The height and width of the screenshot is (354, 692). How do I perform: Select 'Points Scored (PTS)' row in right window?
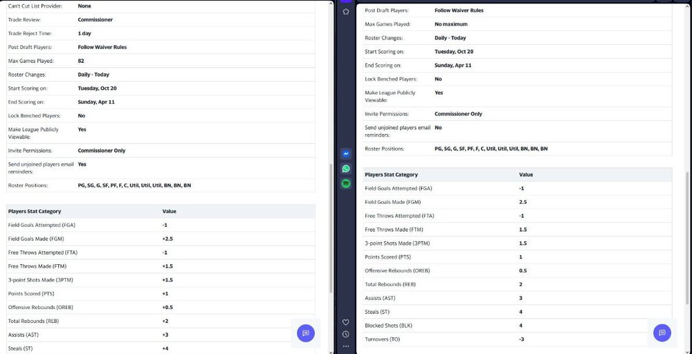pos(518,257)
